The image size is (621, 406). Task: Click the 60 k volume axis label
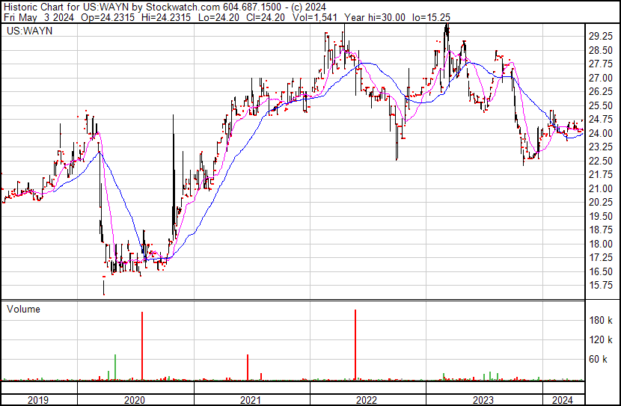coord(599,360)
